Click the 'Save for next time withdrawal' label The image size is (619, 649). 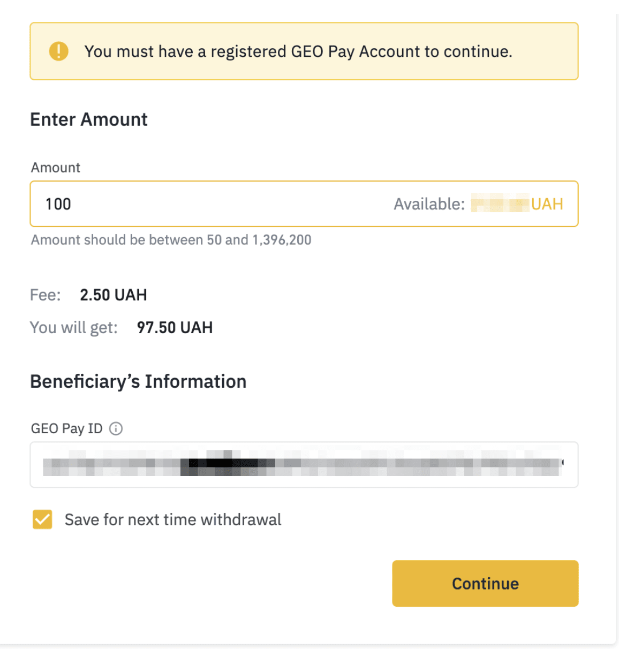pyautogui.click(x=173, y=519)
